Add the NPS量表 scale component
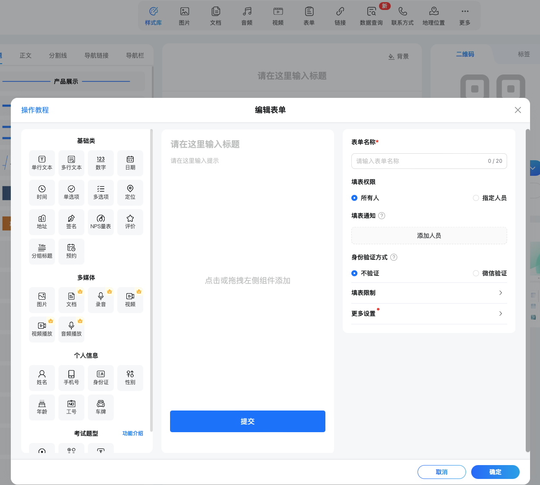 coord(101,222)
